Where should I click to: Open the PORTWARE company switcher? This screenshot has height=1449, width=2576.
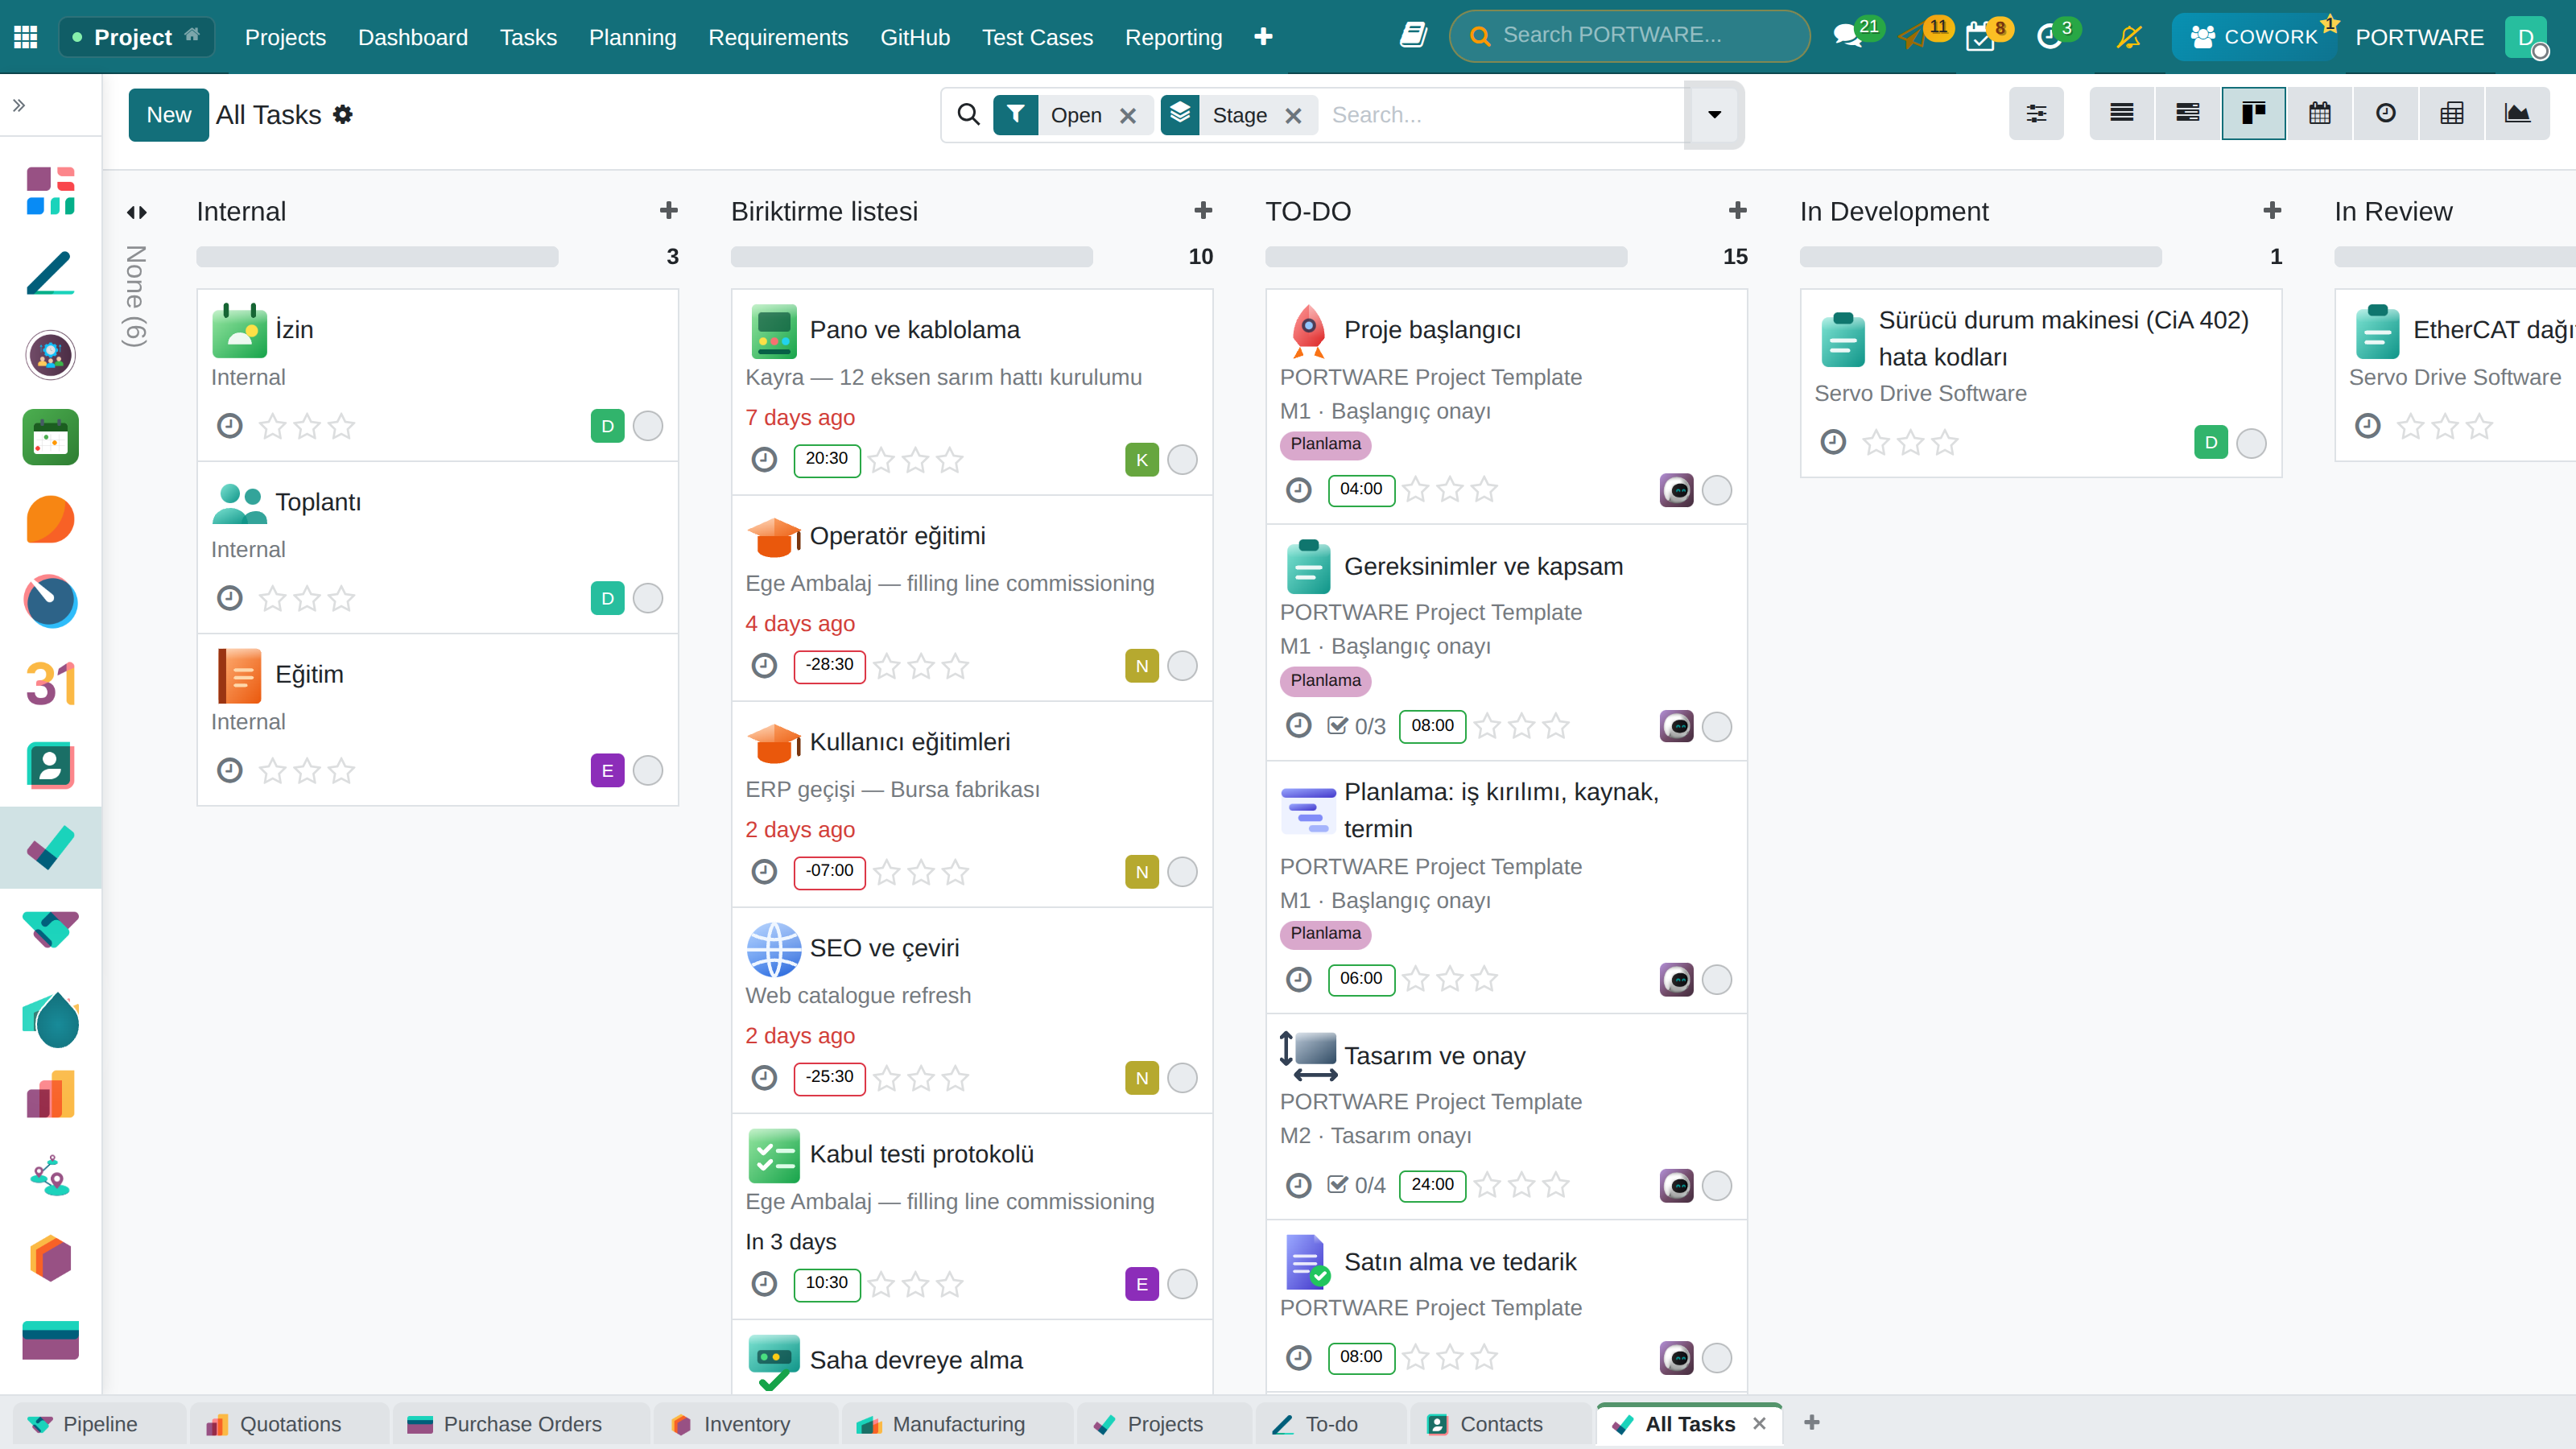pos(2419,37)
